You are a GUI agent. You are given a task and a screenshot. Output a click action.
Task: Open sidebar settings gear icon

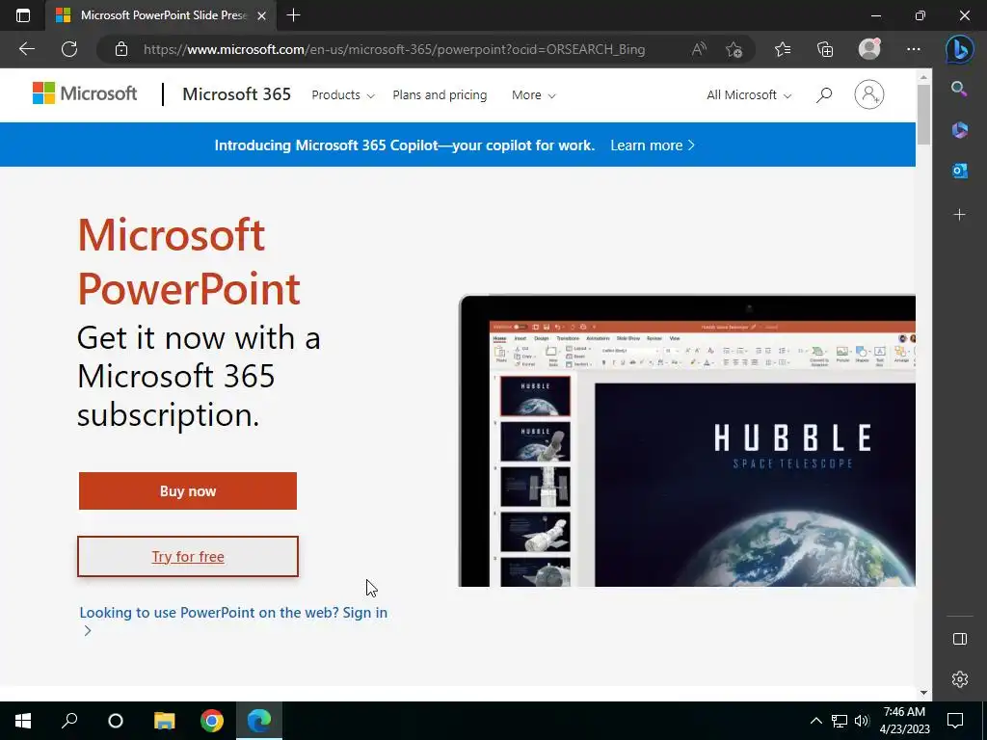959,679
